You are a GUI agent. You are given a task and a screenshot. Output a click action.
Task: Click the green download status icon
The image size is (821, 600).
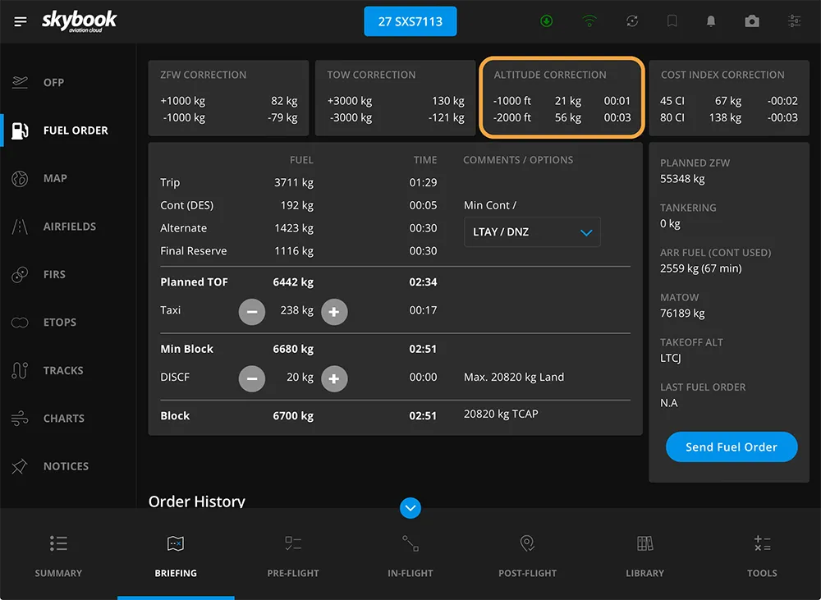547,21
